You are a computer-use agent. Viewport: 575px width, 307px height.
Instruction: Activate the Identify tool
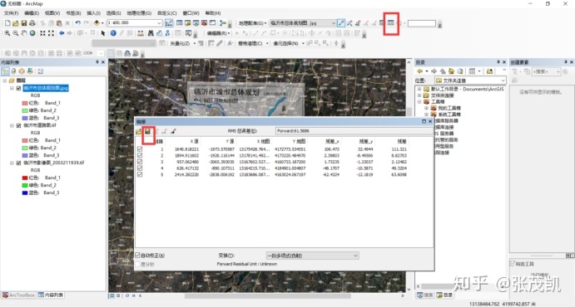pyautogui.click(x=113, y=33)
